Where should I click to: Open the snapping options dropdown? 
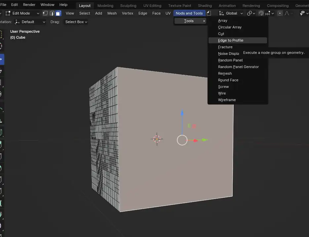click(273, 13)
